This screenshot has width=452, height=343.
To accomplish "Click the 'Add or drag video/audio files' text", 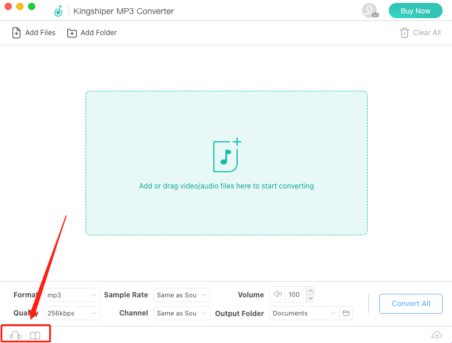I will coord(226,186).
